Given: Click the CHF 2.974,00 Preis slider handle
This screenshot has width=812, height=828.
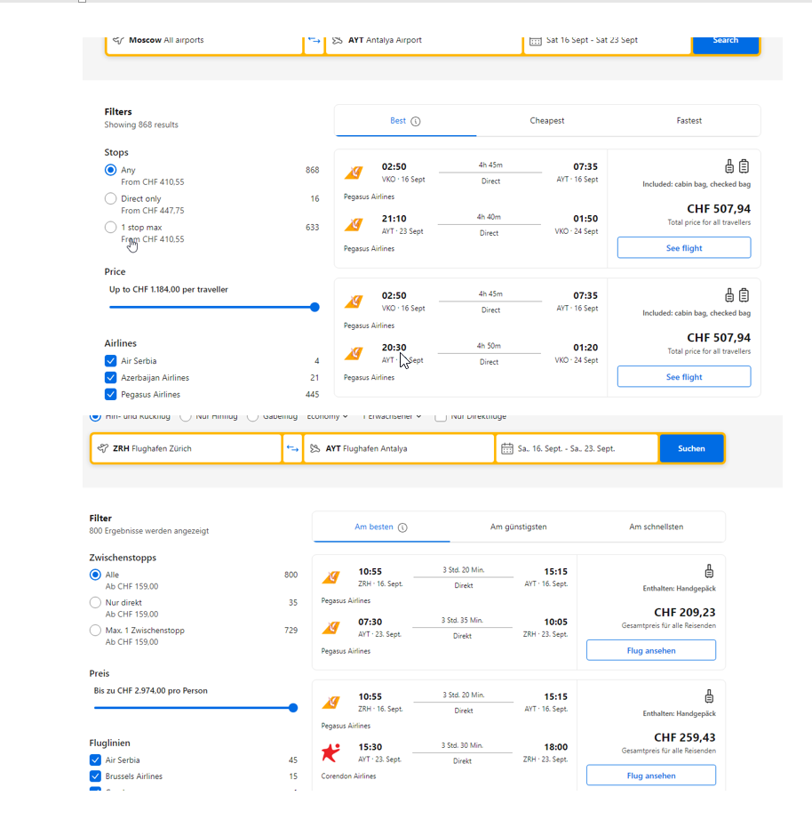Looking at the screenshot, I should point(293,708).
